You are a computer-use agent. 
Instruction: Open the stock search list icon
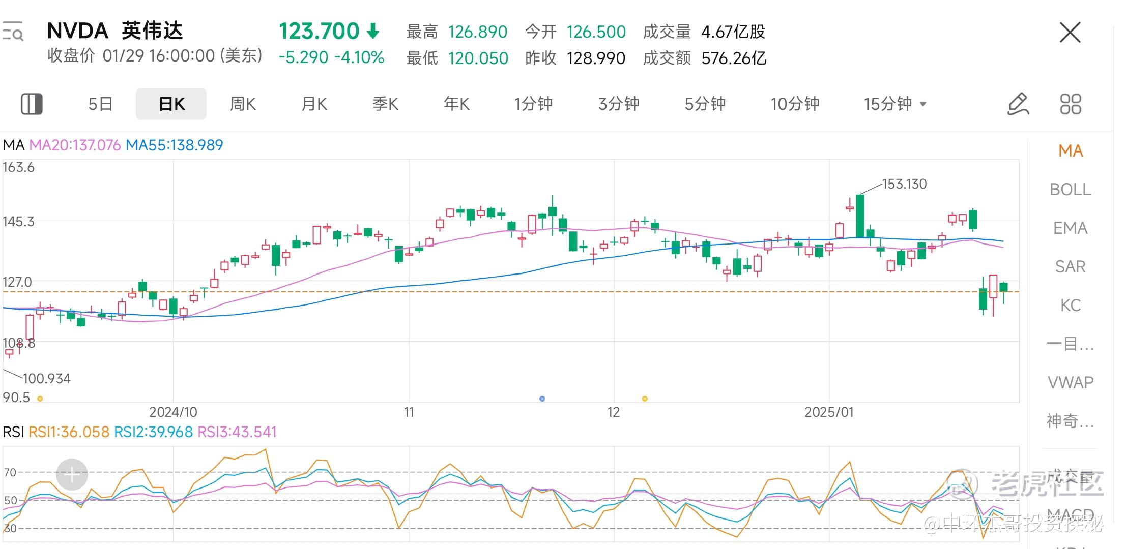coord(13,31)
